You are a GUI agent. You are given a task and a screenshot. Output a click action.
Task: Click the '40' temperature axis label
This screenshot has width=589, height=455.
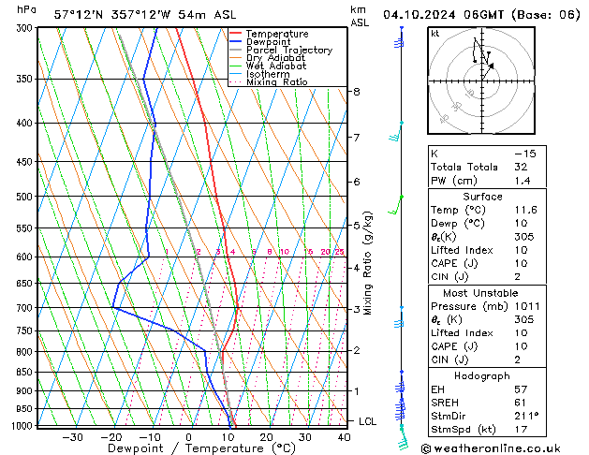(x=344, y=437)
